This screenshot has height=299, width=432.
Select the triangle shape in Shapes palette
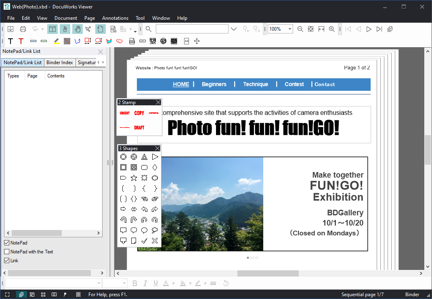(145, 157)
